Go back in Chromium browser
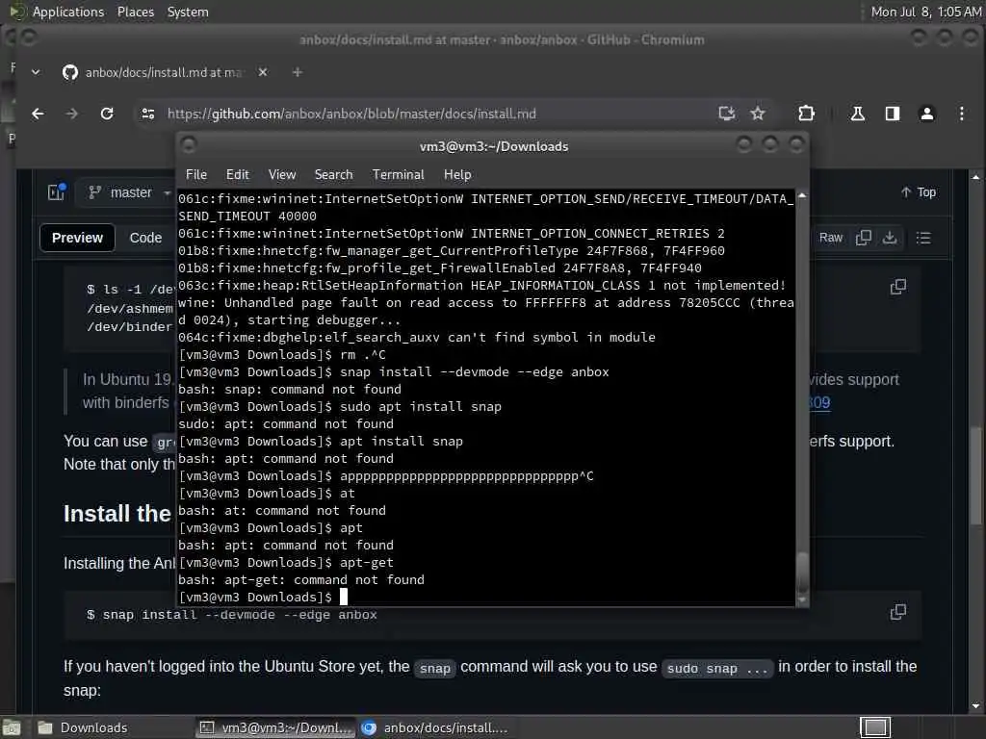The image size is (986, 739). point(38,114)
